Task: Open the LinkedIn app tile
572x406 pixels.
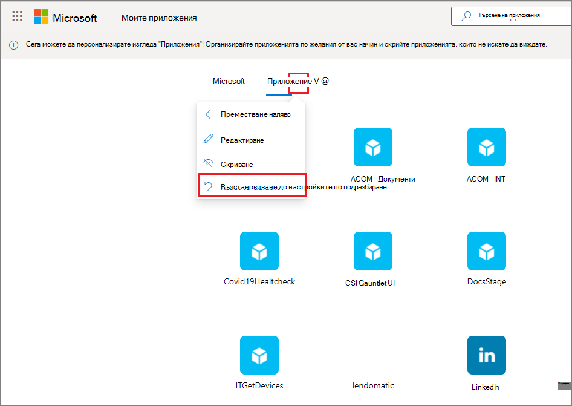Action: [487, 355]
